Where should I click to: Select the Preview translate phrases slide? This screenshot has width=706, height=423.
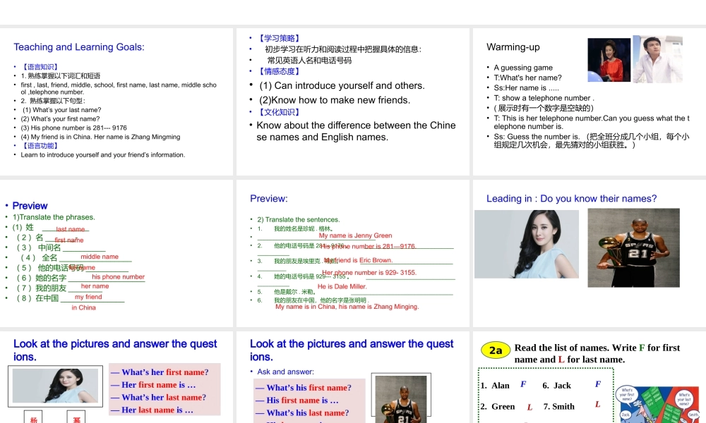116,254
